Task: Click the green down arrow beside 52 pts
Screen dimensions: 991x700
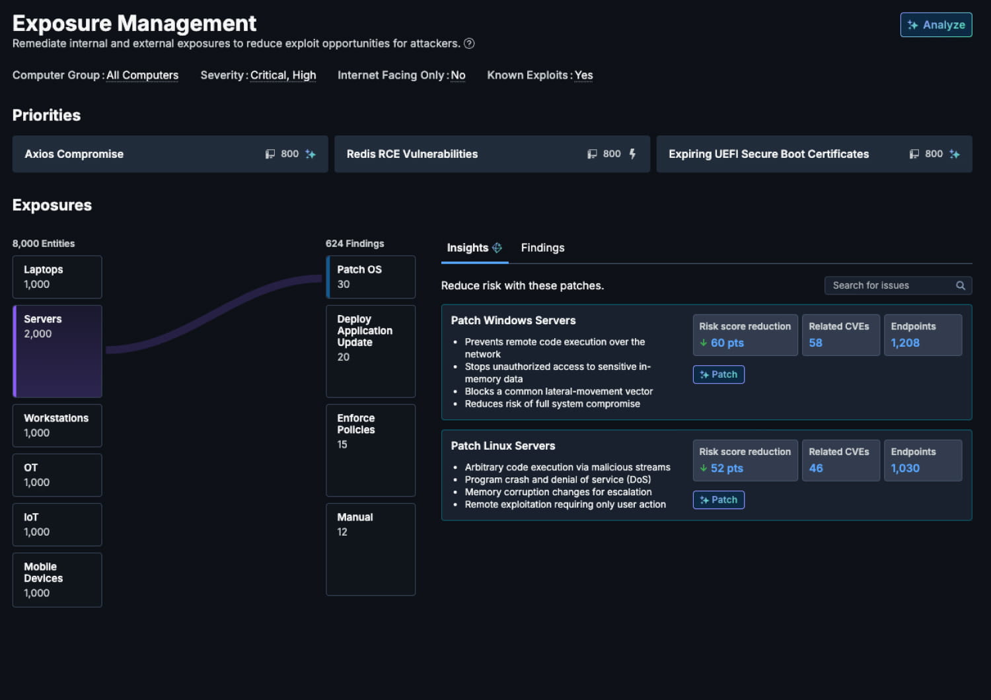Action: coord(704,468)
